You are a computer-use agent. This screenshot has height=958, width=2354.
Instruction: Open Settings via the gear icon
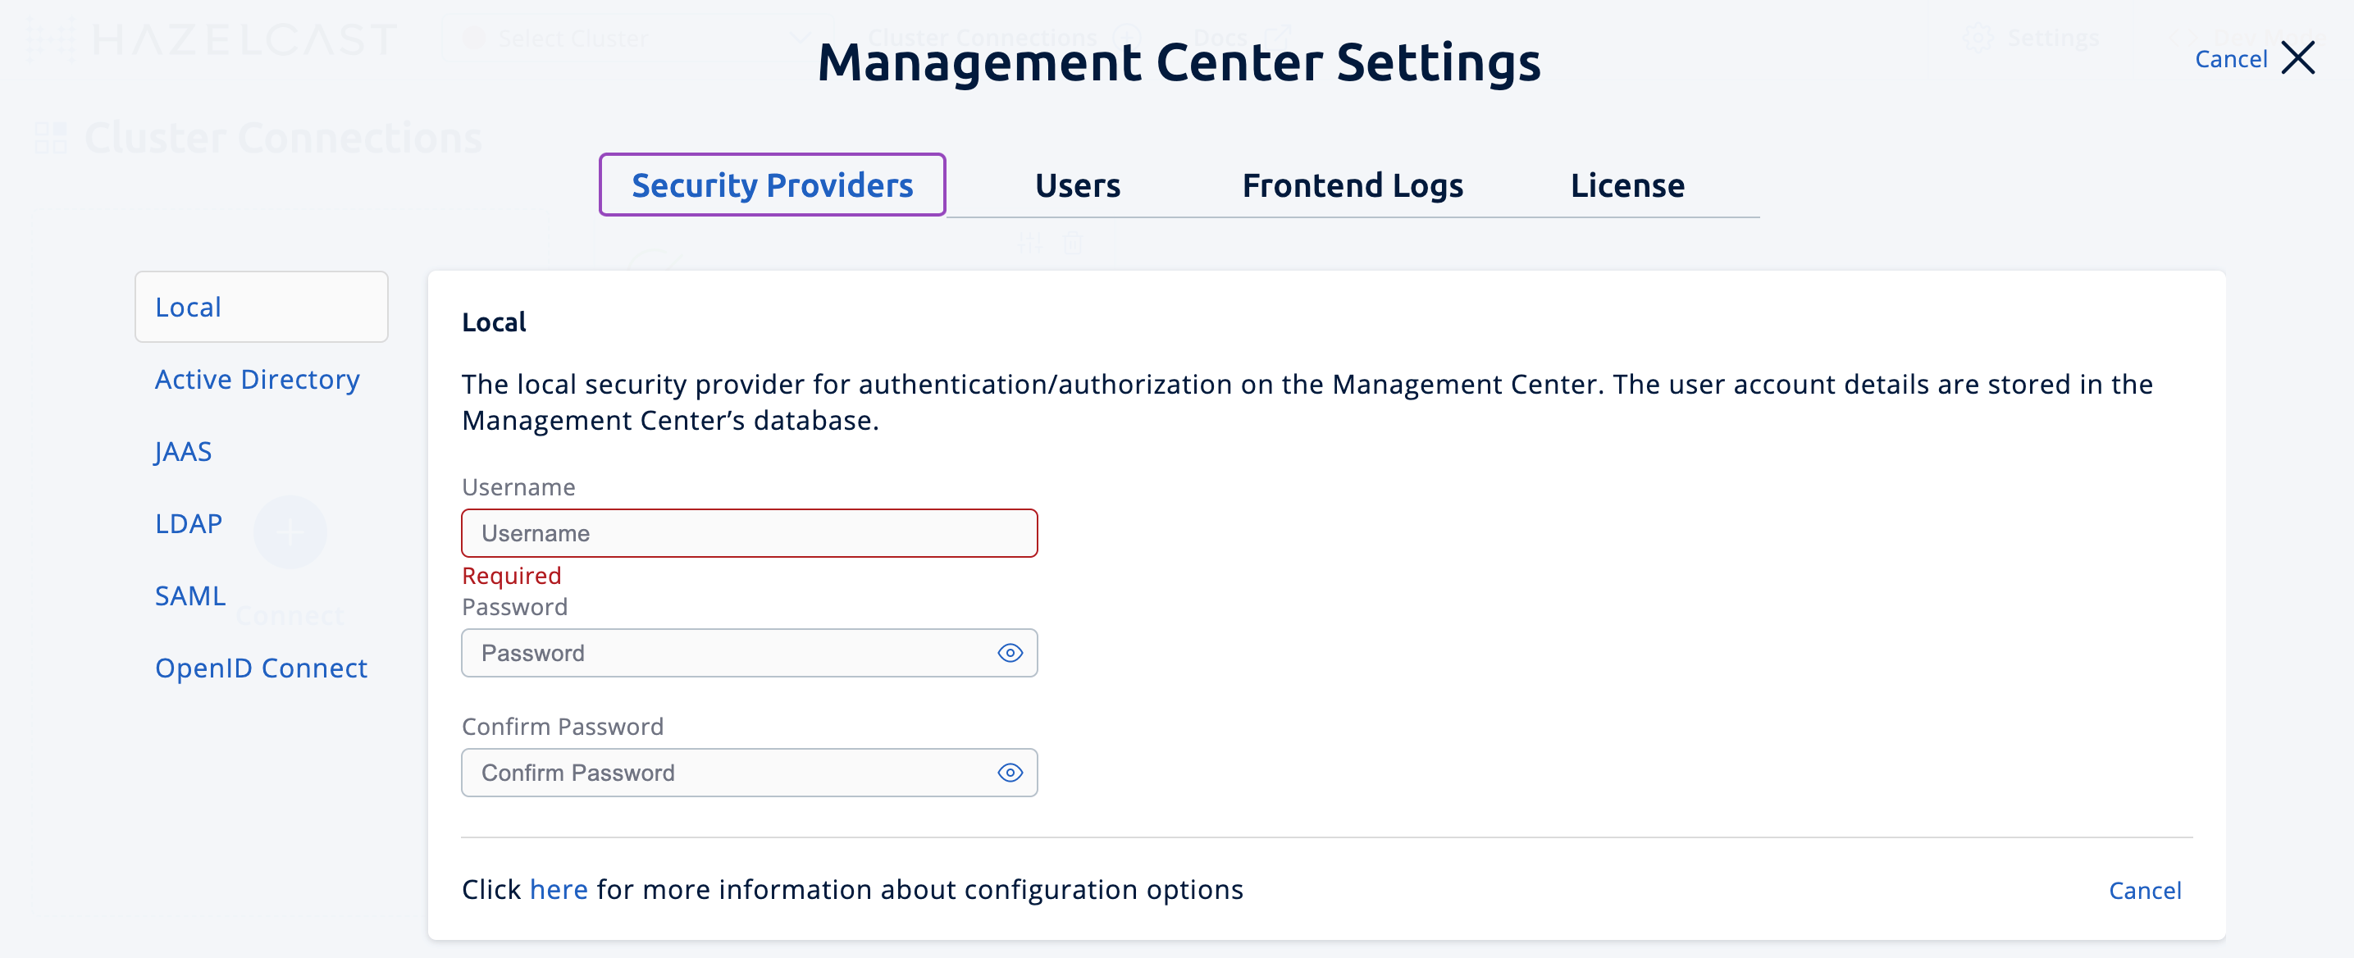(1978, 38)
